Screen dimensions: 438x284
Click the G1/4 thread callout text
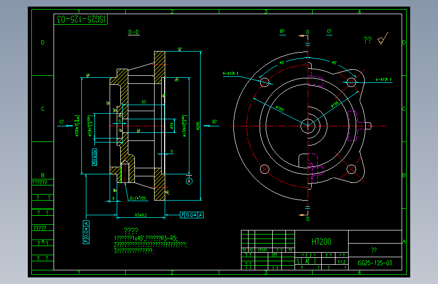[x=138, y=198]
